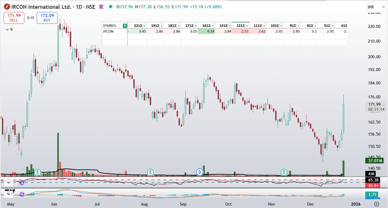
Task: Select the 3.05 cell
Action: click(189, 31)
